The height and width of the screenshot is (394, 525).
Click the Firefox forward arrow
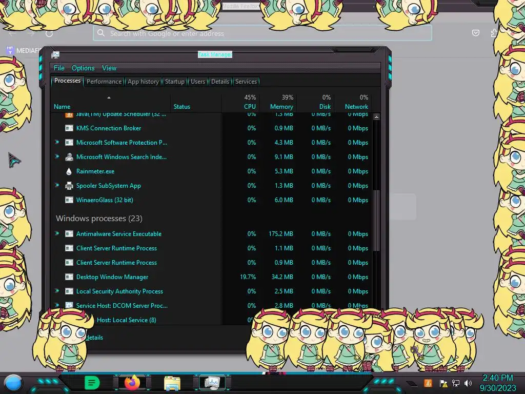(31, 33)
